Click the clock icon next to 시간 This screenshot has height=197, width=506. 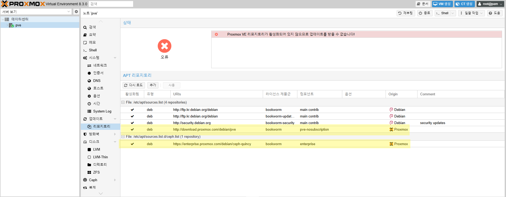(89, 104)
